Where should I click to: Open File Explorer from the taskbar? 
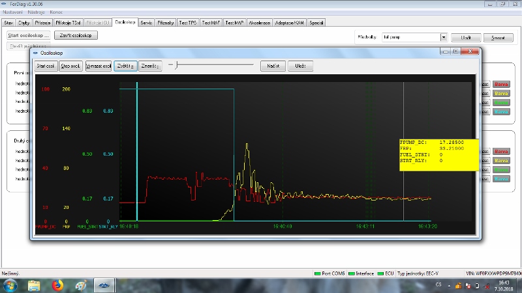click(x=35, y=285)
